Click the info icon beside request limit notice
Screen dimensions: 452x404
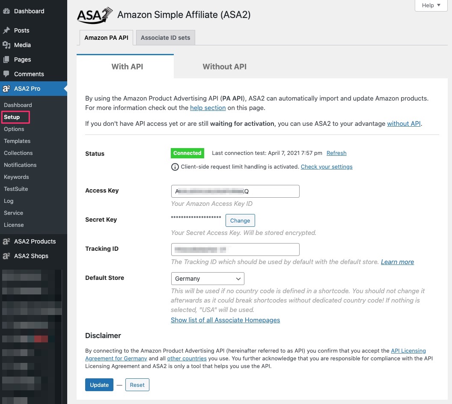coord(175,167)
